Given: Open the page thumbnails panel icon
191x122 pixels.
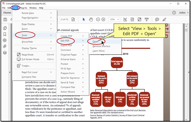Looking at the screenshot, I should 5,28.
